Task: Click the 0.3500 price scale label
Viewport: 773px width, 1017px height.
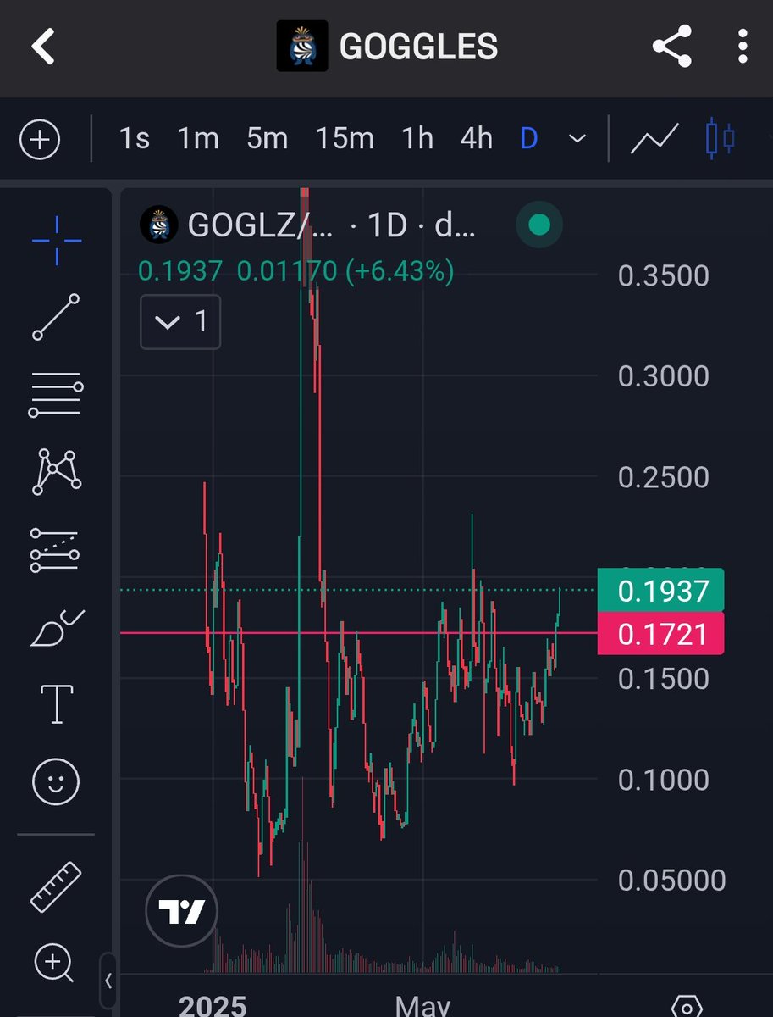Action: pyautogui.click(x=664, y=275)
